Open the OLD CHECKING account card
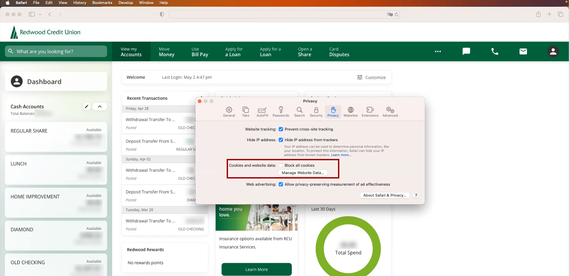The image size is (570, 276). tap(56, 265)
